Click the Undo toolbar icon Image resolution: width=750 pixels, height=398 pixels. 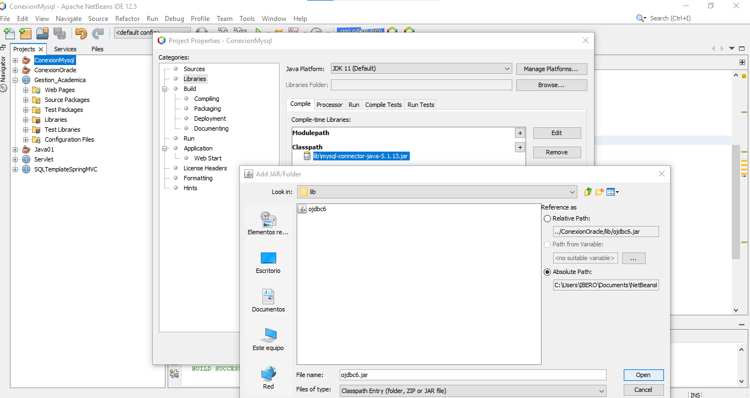(x=81, y=33)
